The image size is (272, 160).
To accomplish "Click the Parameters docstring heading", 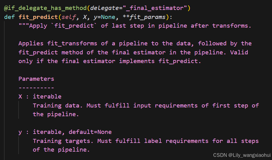I will click(x=36, y=79).
